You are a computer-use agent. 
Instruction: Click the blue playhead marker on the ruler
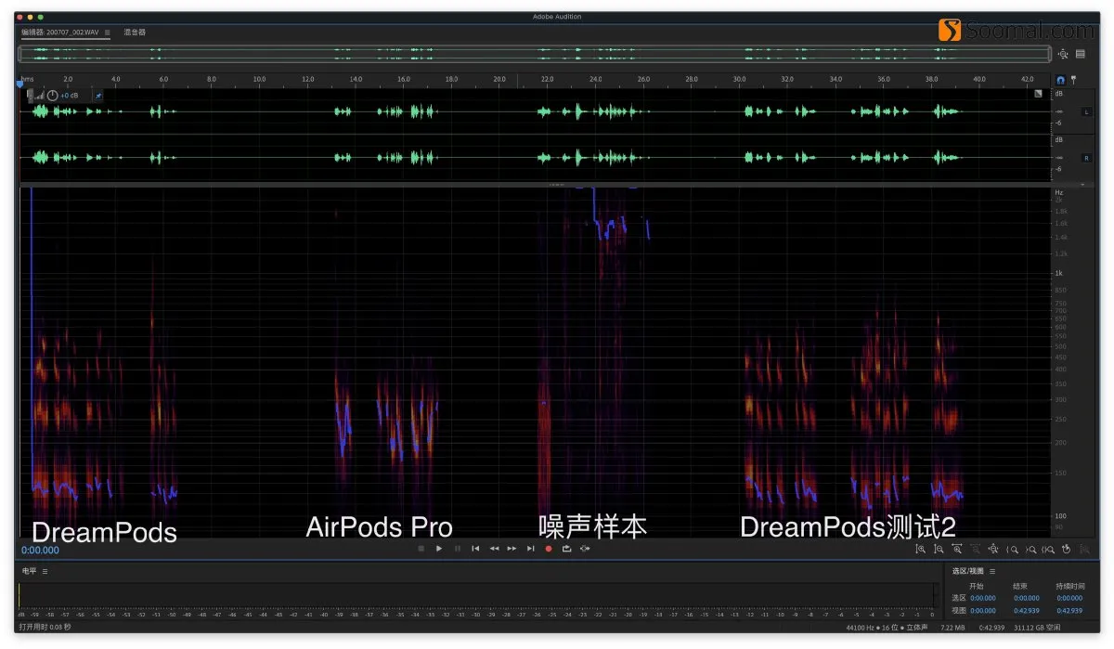point(19,84)
